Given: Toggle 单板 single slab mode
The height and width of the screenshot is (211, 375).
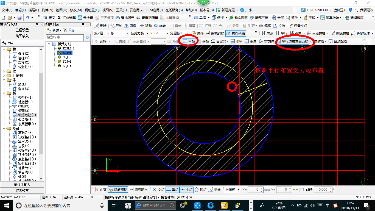Looking at the screenshot, I should point(189,41).
